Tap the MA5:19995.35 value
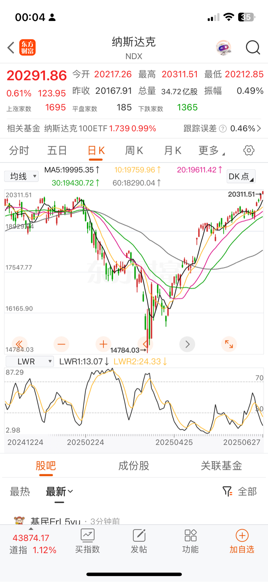Viewport: 268px width, 582px height. point(72,170)
